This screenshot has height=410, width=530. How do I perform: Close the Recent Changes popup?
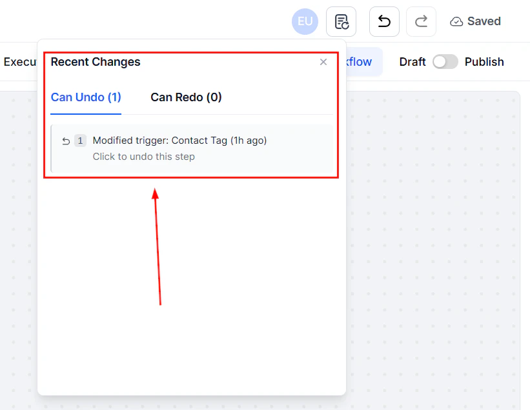323,62
